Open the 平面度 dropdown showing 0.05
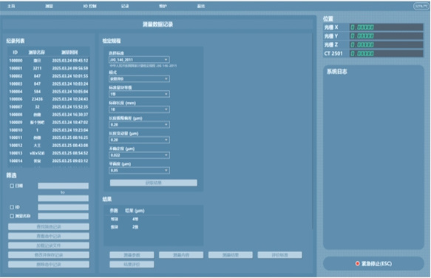Screen dimensions: 431x278 point(139,171)
